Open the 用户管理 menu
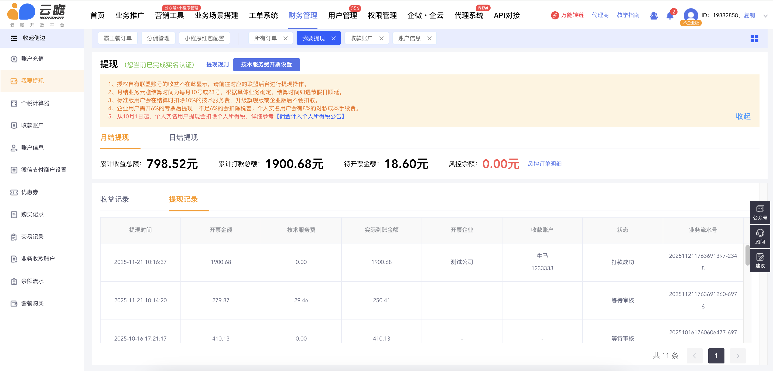 [342, 15]
